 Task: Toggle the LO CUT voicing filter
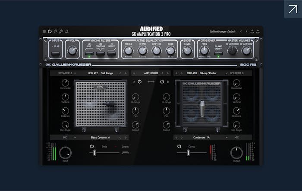89,54
